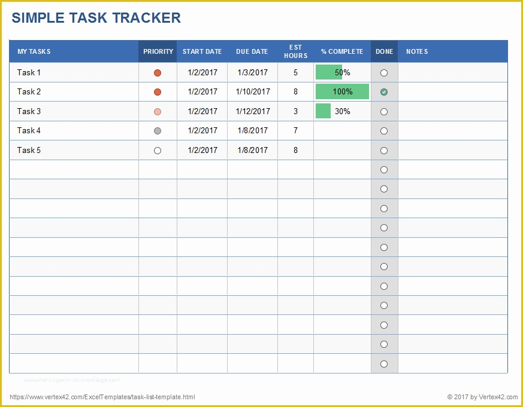Mark Task 5 complete in the Done column
The height and width of the screenshot is (407, 523).
[384, 150]
